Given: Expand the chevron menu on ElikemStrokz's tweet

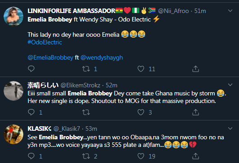Looking at the screenshot, I should coord(230,85).
